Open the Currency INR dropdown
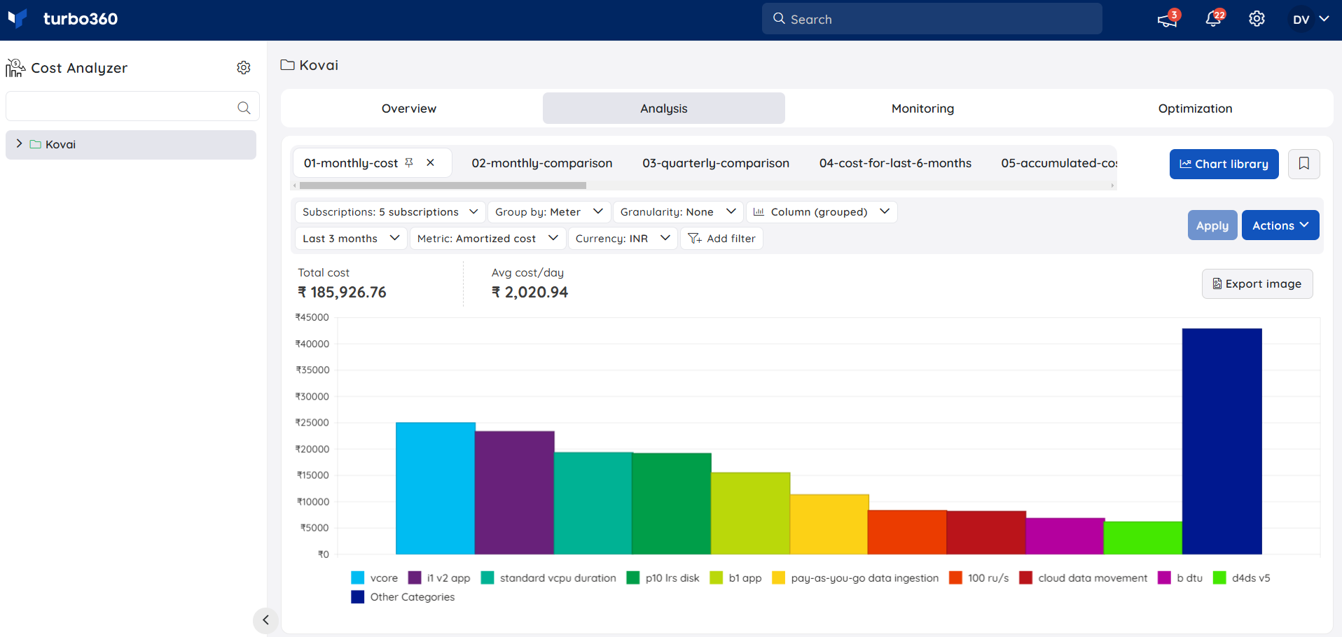Screen dimensions: 1342x637 623,239
